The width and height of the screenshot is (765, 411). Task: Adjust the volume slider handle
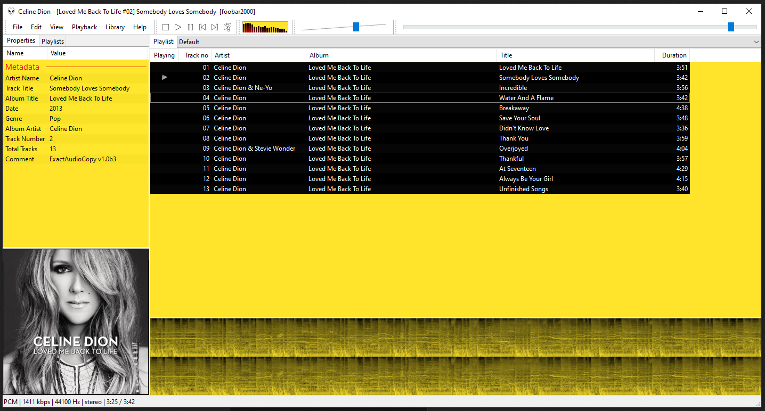[356, 27]
